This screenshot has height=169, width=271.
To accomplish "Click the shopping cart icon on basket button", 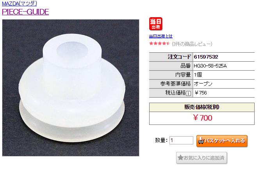I will [201, 141].
